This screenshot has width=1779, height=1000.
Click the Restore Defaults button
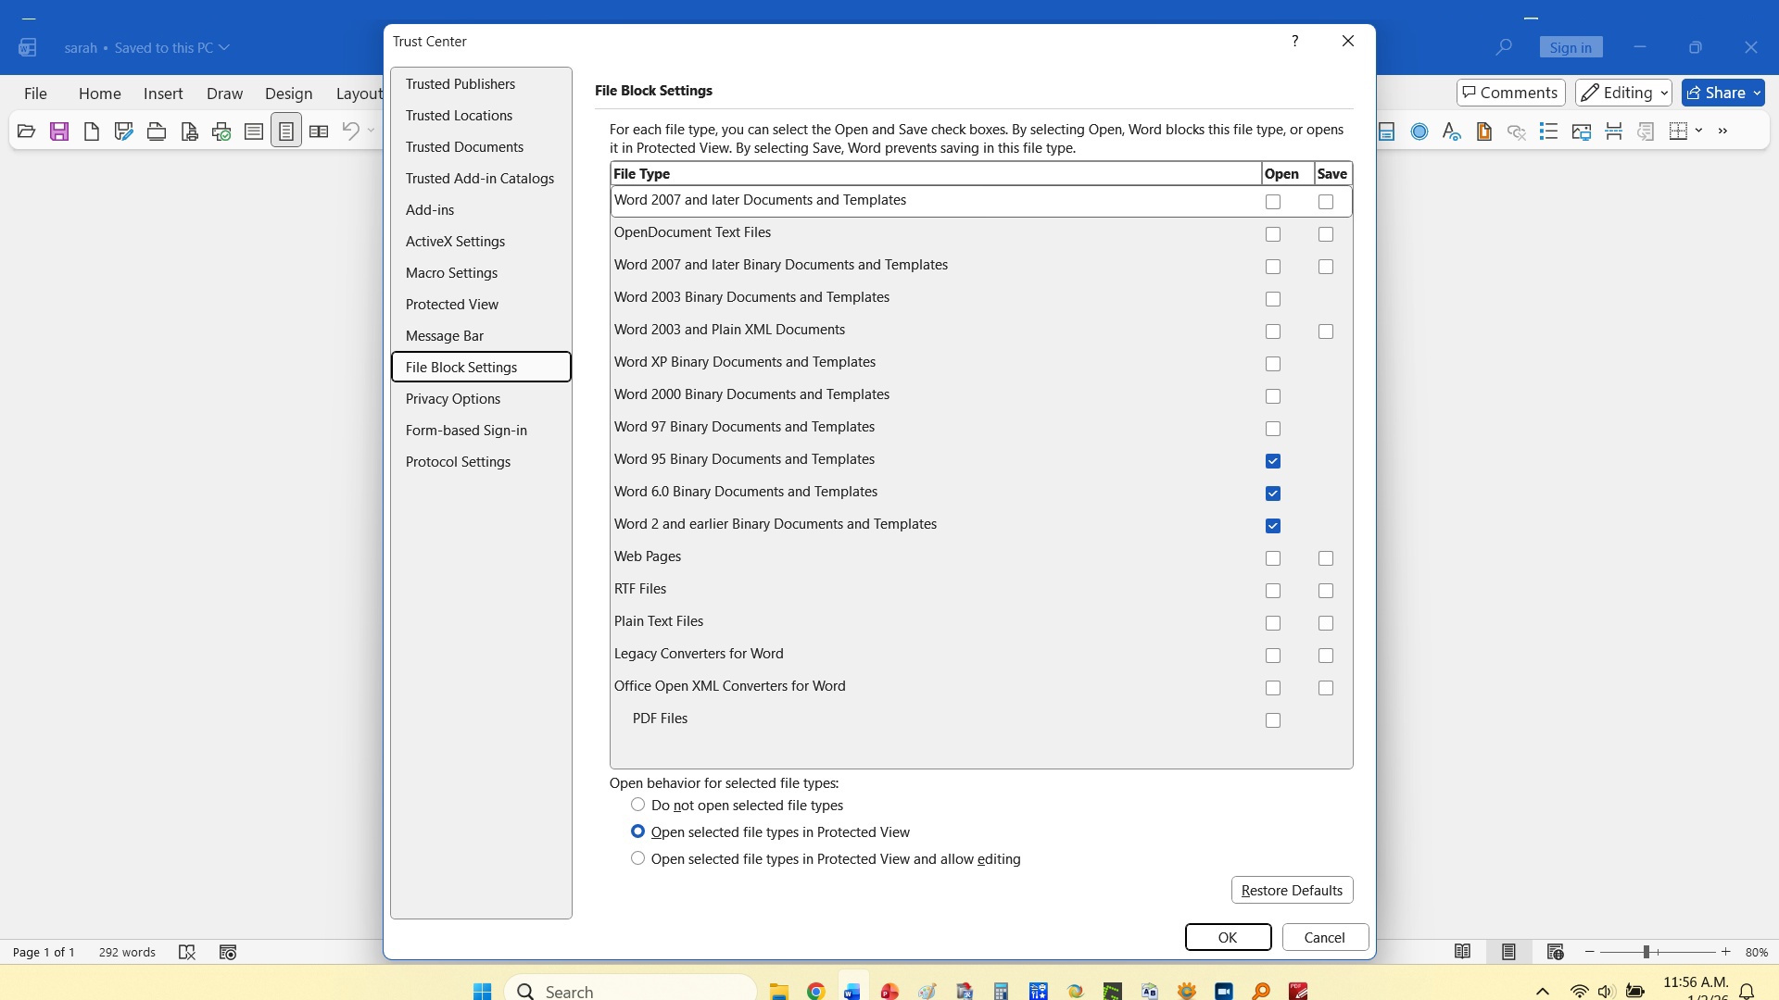1292,890
